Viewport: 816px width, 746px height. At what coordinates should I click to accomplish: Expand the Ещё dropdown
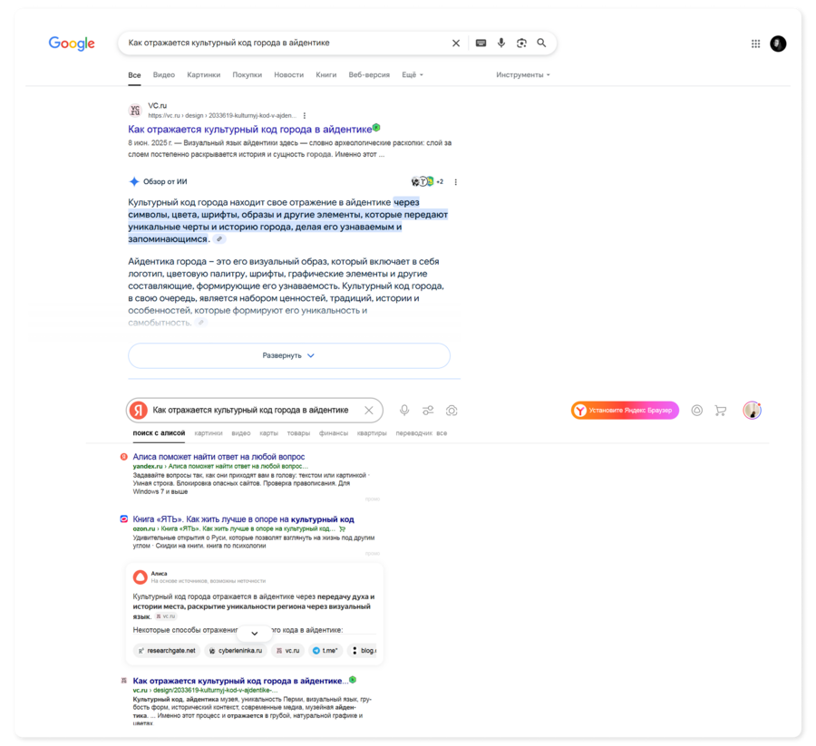[413, 75]
